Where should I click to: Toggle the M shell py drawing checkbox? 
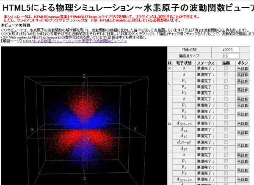coord(226,117)
